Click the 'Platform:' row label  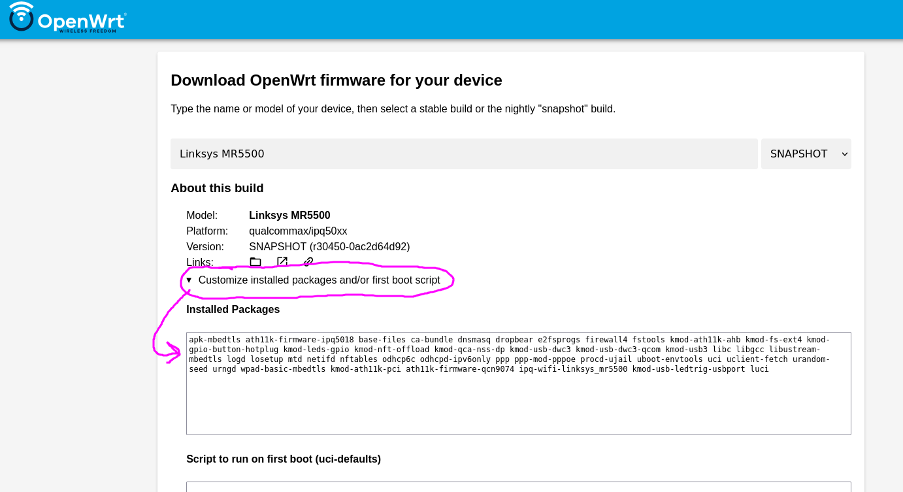pyautogui.click(x=207, y=231)
